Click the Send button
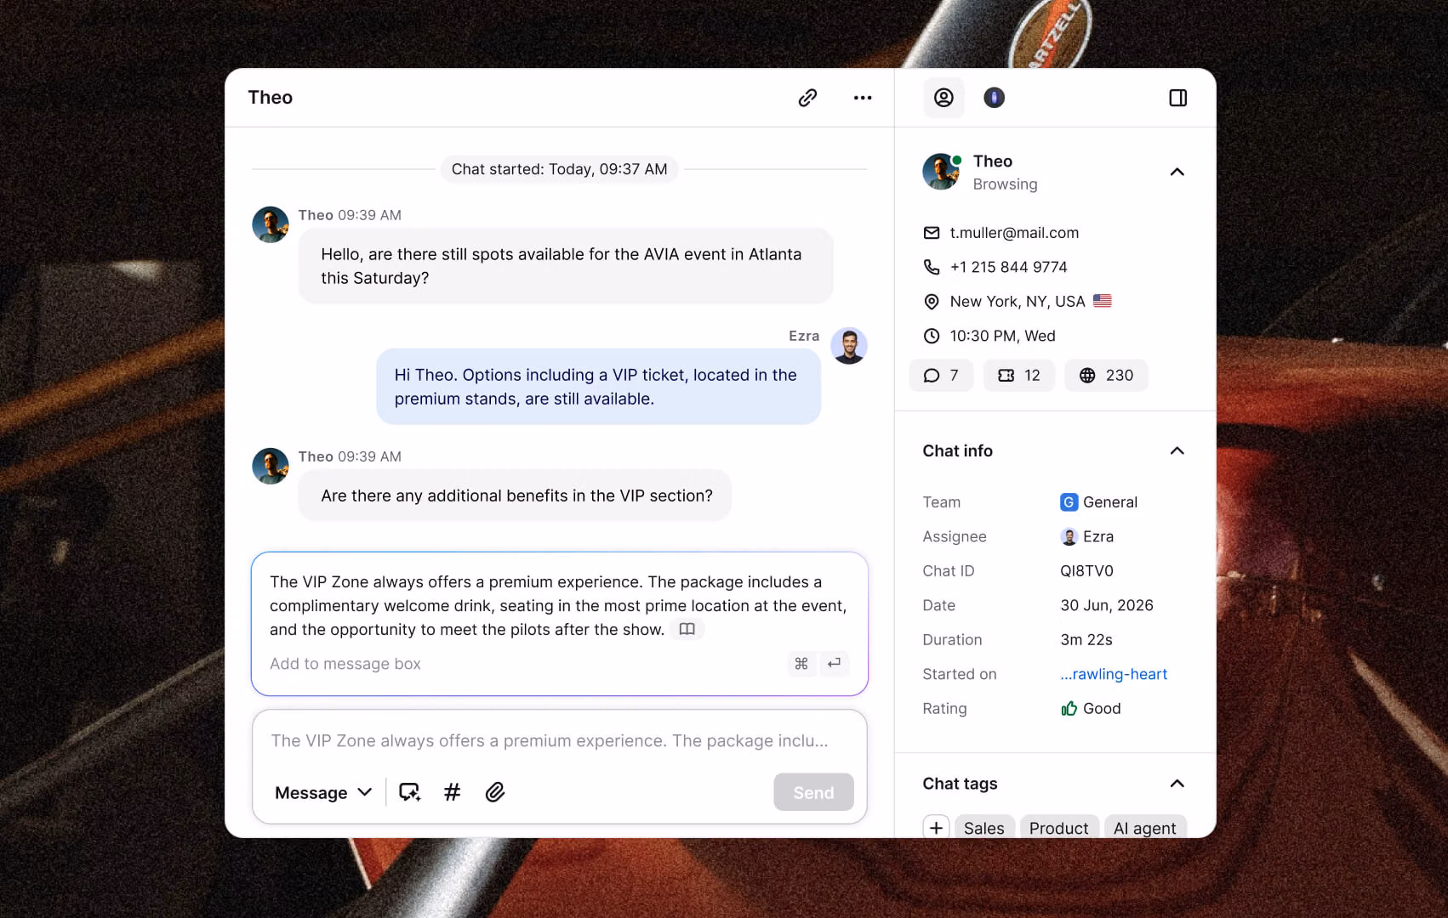 click(x=813, y=792)
